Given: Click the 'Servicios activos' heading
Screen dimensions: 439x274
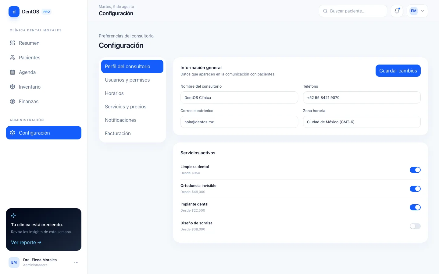Looking at the screenshot, I should [198, 153].
